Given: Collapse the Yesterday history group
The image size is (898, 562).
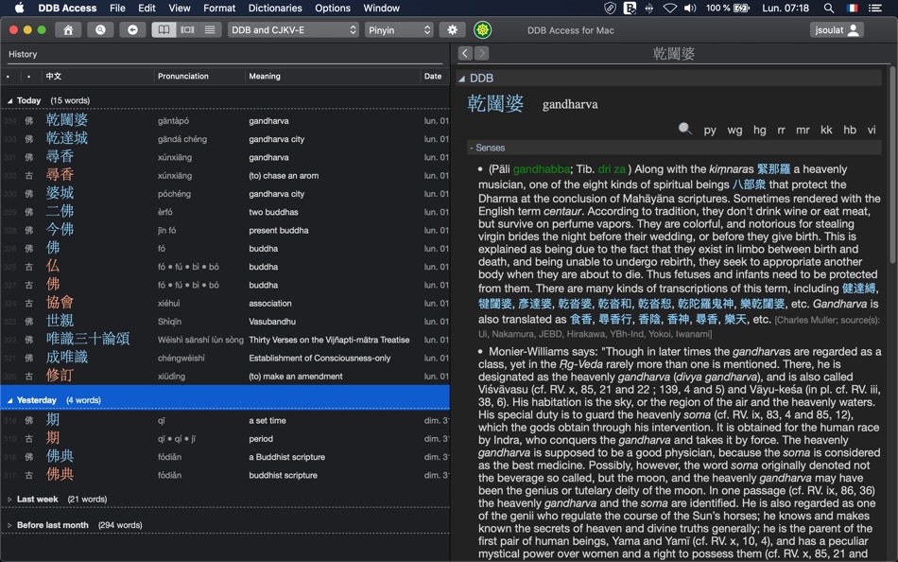Looking at the screenshot, I should tap(9, 400).
